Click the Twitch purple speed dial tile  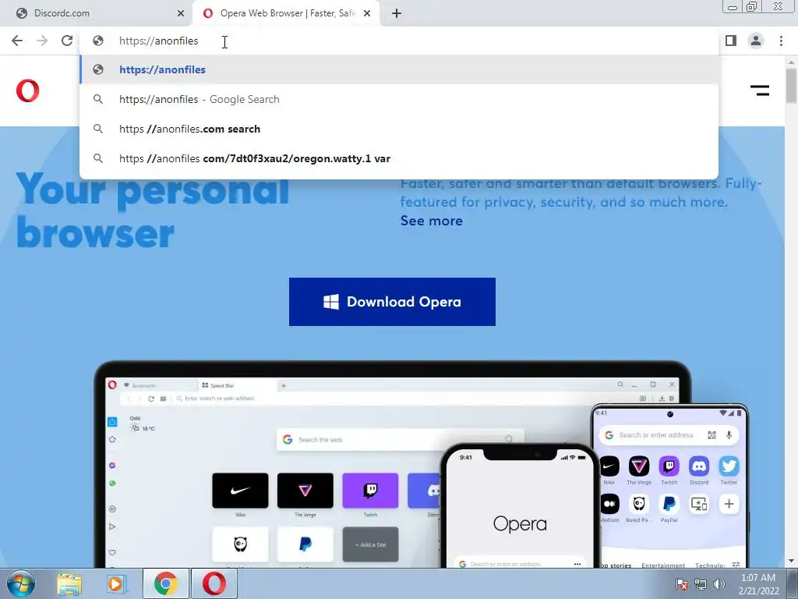coord(370,491)
